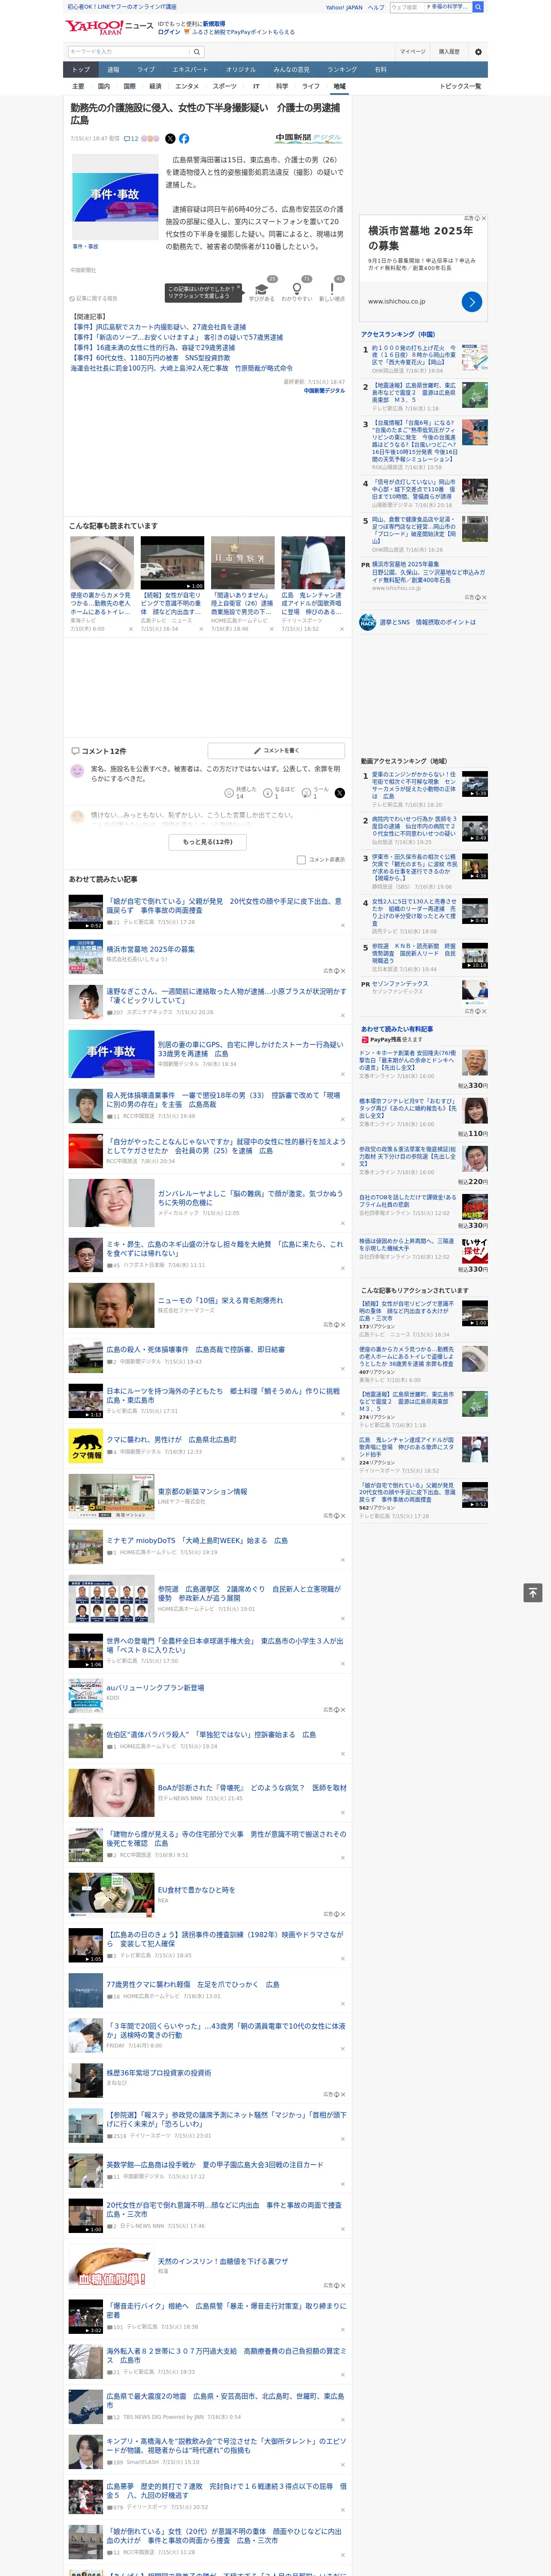
Task: Click the コメントを書く button
Action: (x=276, y=750)
